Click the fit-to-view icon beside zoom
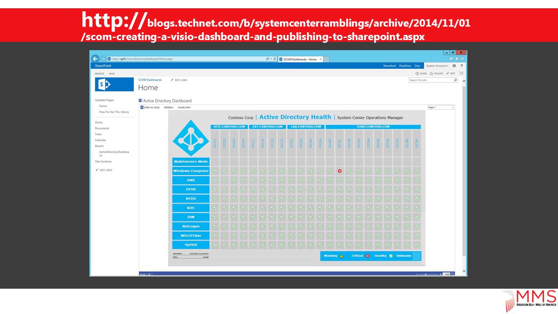The width and height of the screenshot is (558, 314). point(453,274)
